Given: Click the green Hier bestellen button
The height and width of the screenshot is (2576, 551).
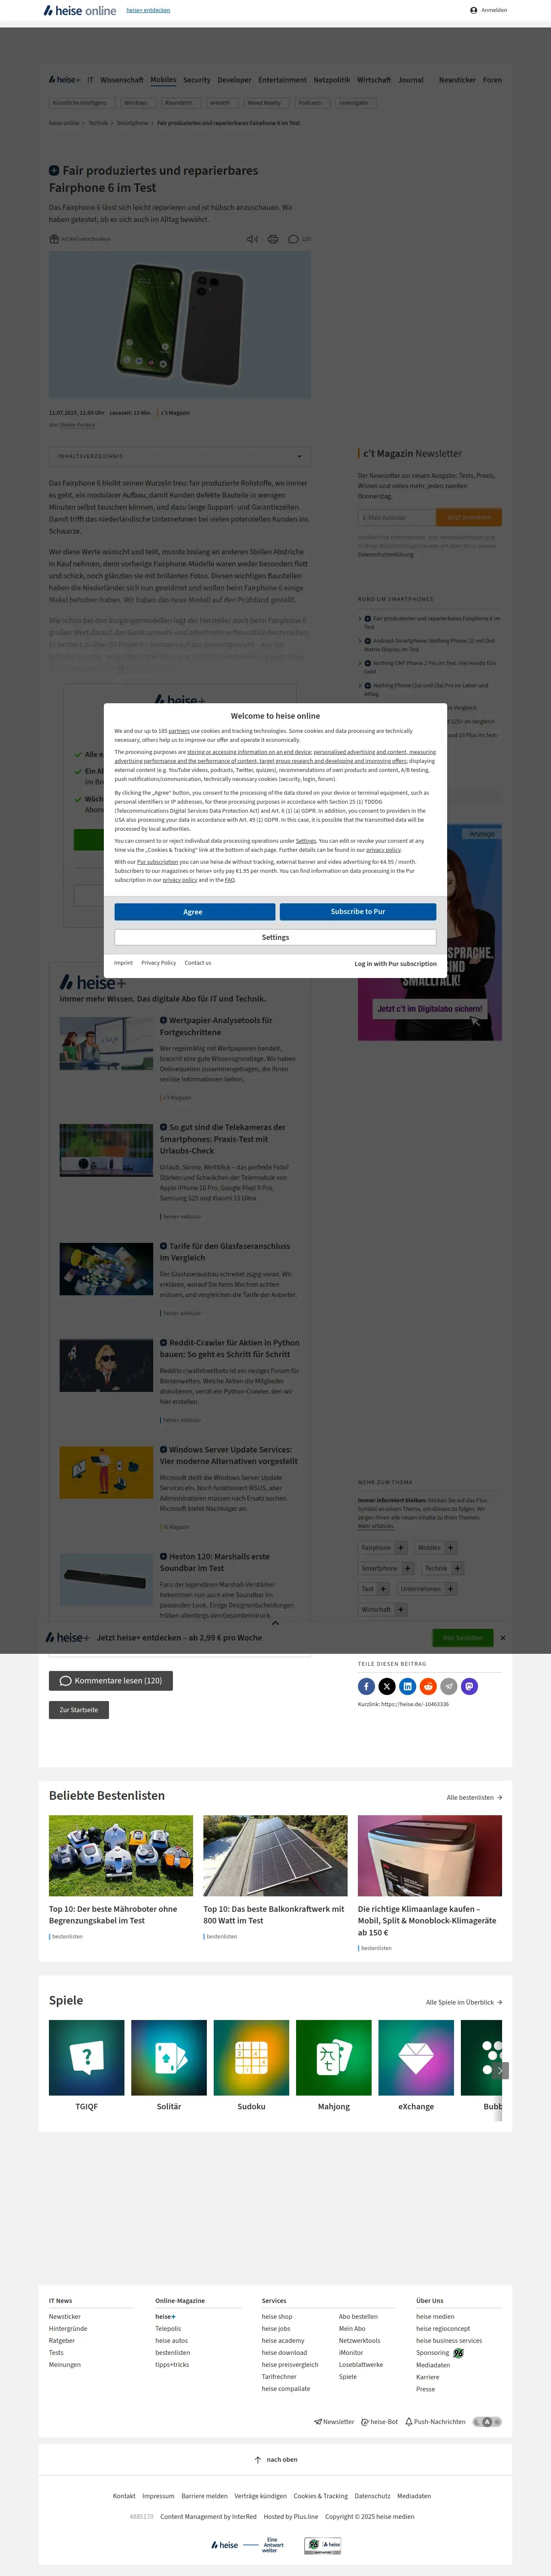Looking at the screenshot, I should tap(463, 1638).
